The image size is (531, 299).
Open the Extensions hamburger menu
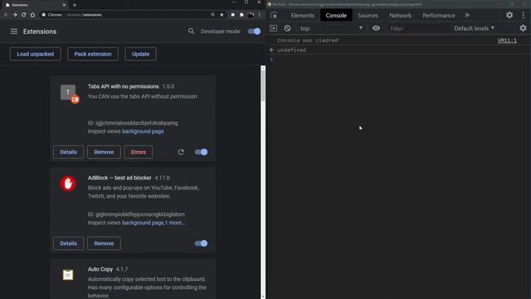click(x=14, y=32)
